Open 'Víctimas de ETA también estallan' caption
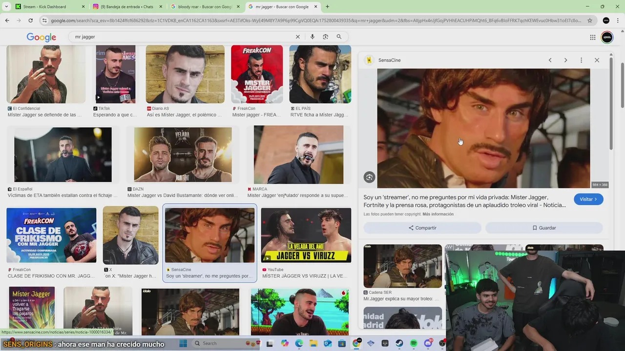 (x=62, y=195)
